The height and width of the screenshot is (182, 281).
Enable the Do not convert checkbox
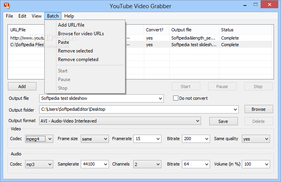[176, 98]
